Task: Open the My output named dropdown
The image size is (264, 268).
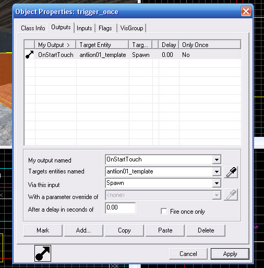Action: click(x=217, y=159)
